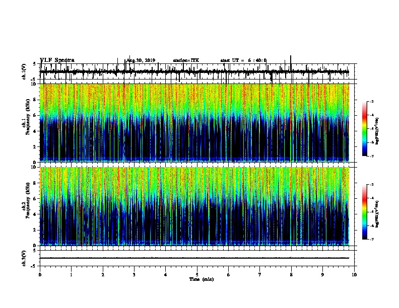This screenshot has width=399, height=308.
Task: Click the "4" kHz tick on the ch.1 axis
Action: pyautogui.click(x=35, y=131)
